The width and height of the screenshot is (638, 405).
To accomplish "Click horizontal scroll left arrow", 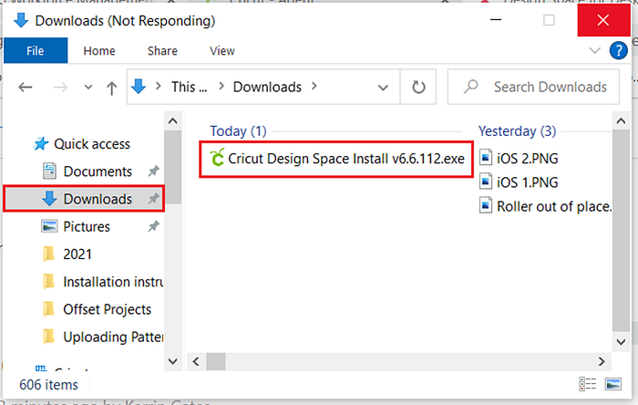I will click(x=196, y=361).
